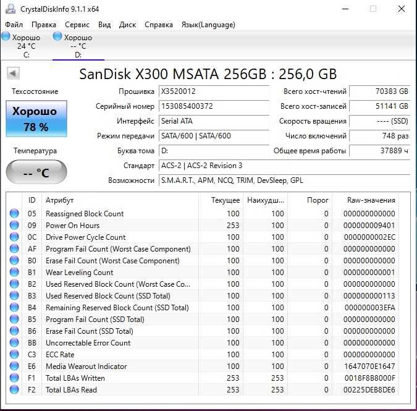Click status orb of Wear Leveling Count row
Screen dimensions: 417x411
click(x=14, y=272)
